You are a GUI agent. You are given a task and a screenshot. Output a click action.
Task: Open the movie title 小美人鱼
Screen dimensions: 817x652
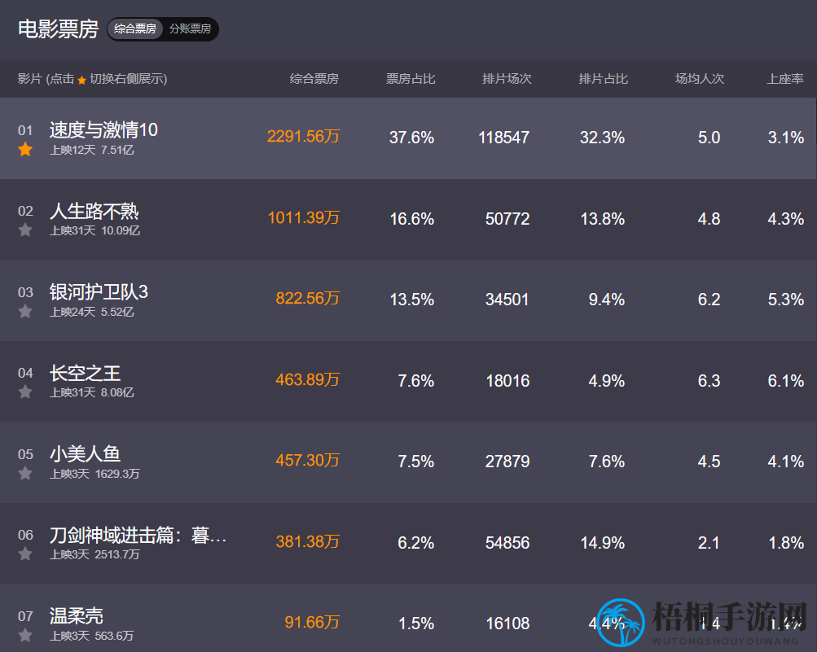[x=85, y=453]
